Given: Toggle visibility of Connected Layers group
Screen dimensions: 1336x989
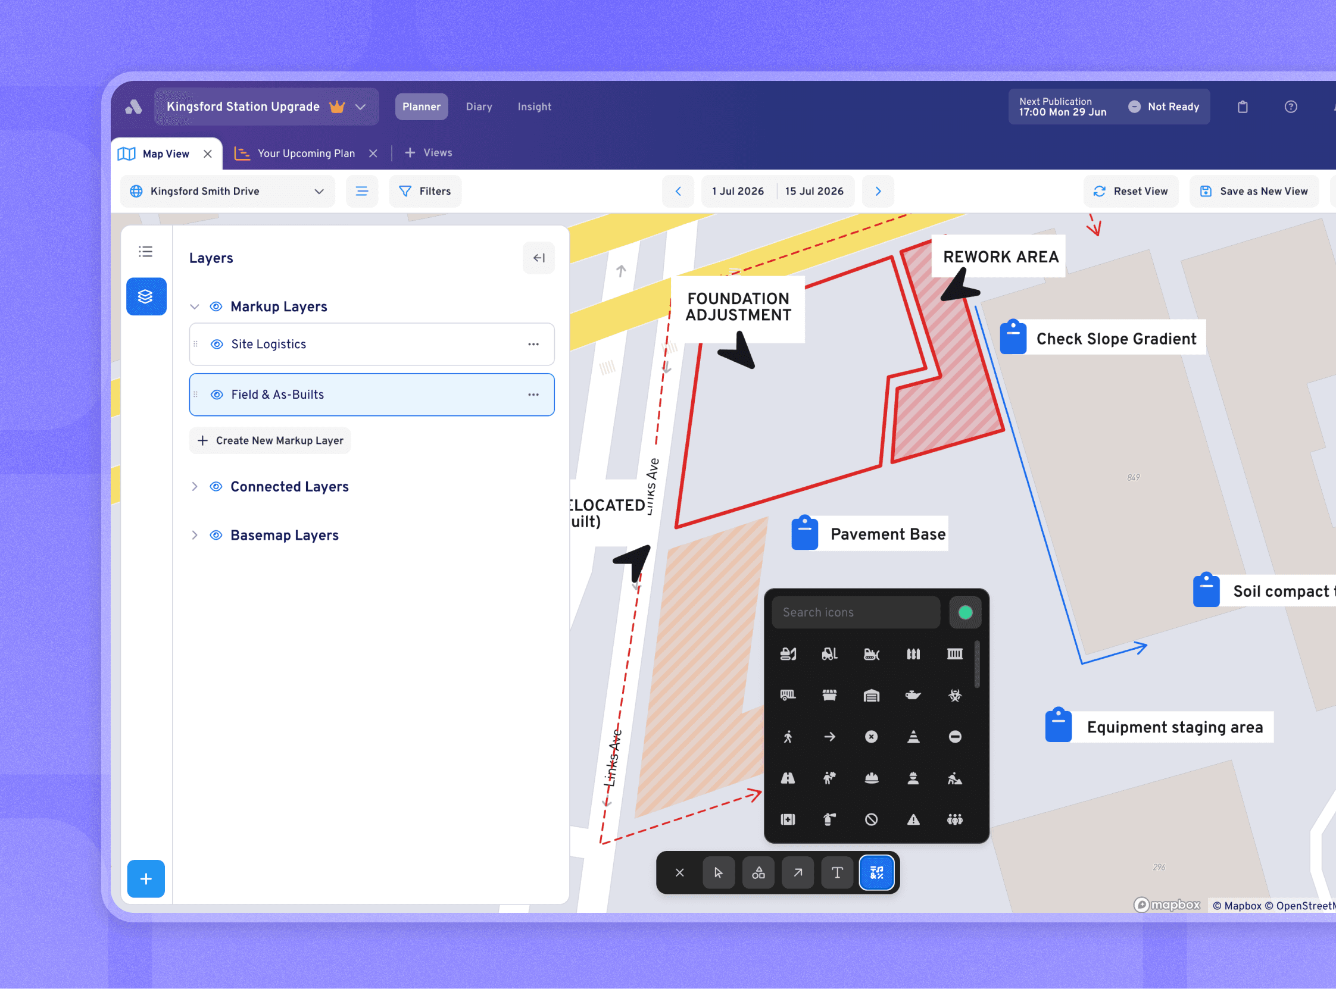Looking at the screenshot, I should [216, 487].
